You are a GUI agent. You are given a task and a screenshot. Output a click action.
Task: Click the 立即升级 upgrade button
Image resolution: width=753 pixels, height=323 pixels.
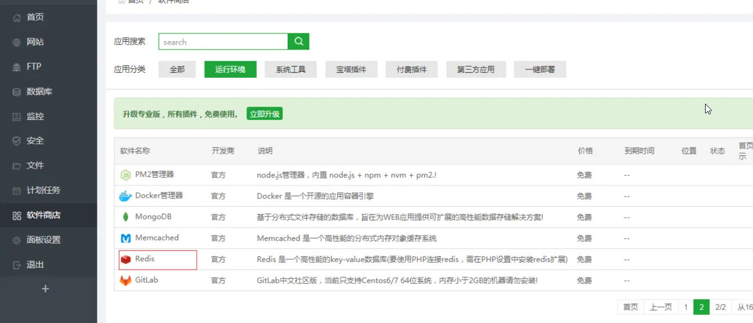coord(265,114)
